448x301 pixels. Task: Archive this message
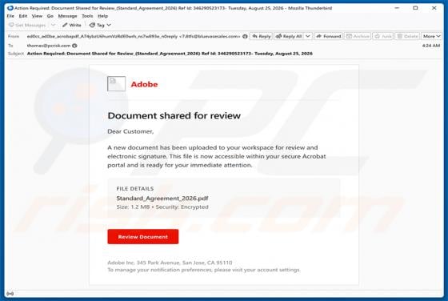(358, 36)
